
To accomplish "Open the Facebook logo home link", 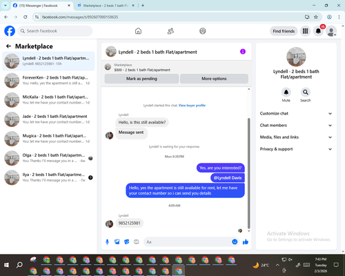I will pyautogui.click(x=10, y=31).
